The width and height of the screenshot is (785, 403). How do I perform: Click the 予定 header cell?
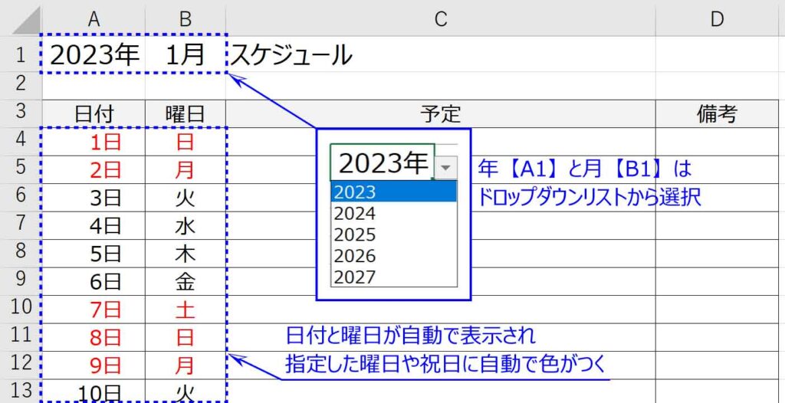point(440,114)
